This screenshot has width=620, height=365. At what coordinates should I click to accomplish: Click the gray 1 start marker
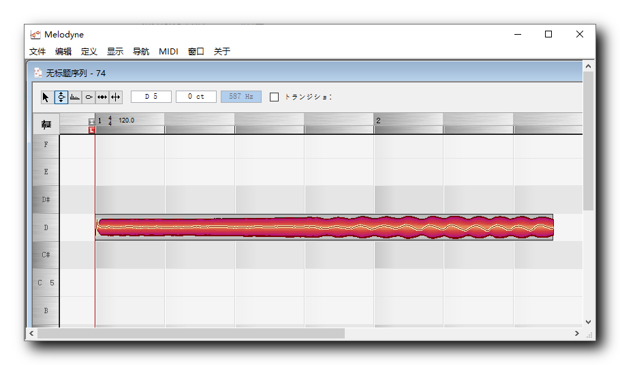click(92, 121)
